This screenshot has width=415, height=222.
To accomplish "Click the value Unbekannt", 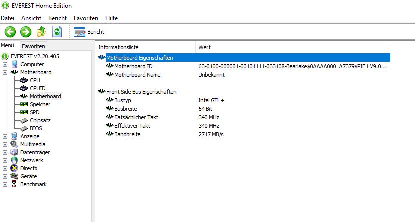I will click(211, 75).
